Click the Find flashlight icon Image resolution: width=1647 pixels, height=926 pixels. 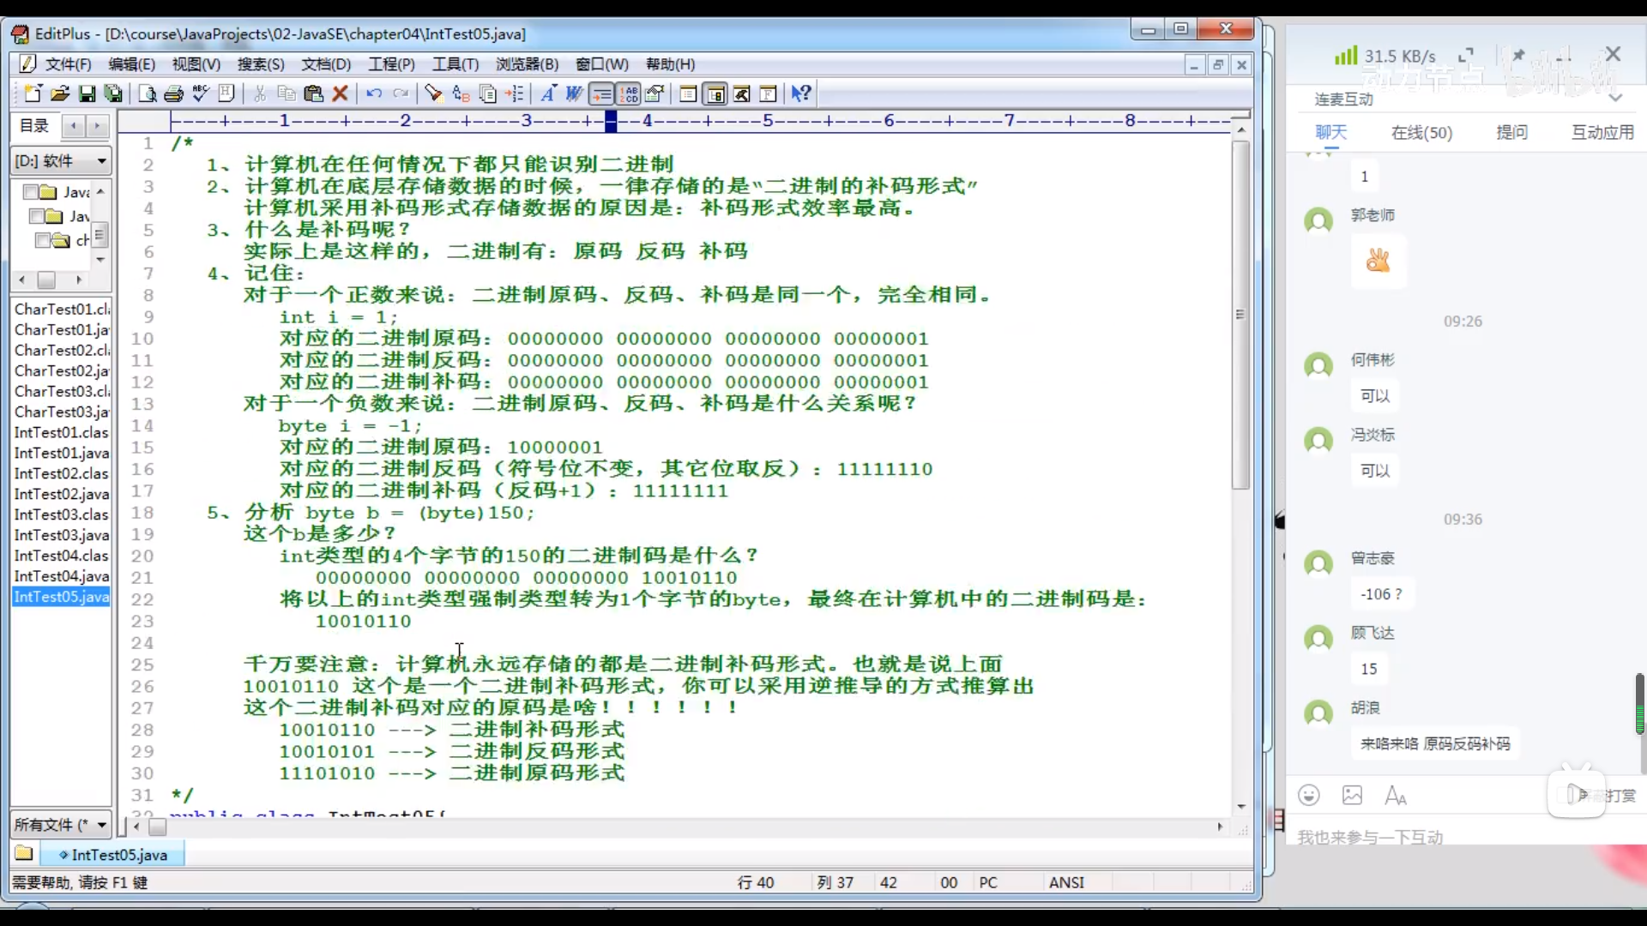point(434,93)
